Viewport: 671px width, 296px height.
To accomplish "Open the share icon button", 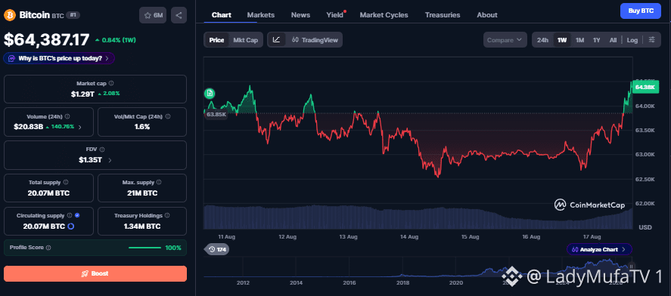I will coord(179,15).
